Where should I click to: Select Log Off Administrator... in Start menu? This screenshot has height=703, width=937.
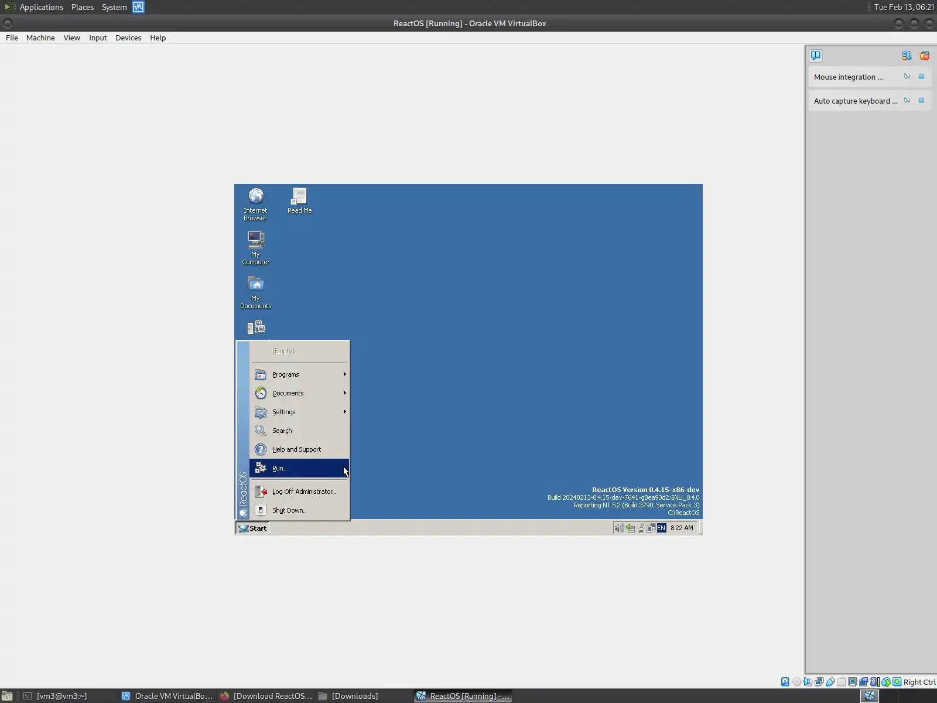pos(299,492)
